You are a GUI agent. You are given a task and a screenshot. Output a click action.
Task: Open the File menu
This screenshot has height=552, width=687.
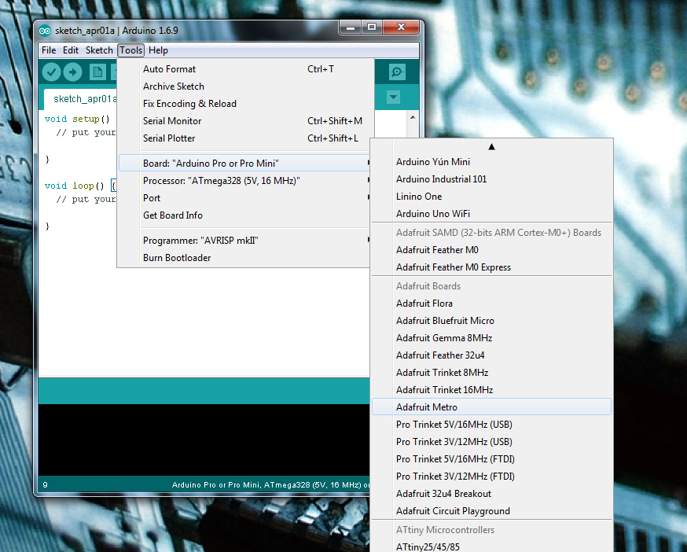click(49, 50)
